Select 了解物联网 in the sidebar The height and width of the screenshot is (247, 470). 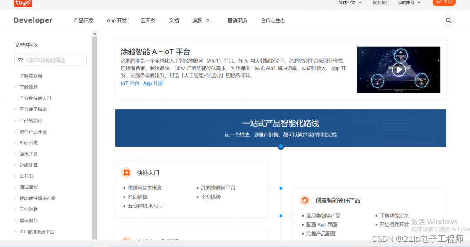point(31,76)
